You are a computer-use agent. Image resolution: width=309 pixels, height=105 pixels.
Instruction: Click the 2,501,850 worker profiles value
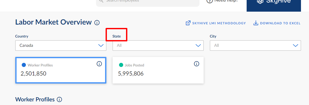pyautogui.click(x=33, y=74)
